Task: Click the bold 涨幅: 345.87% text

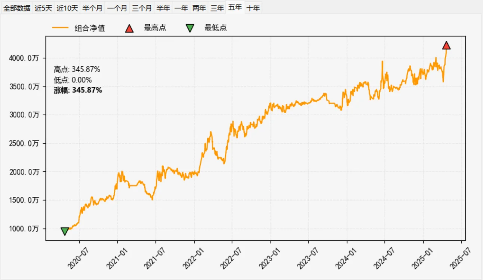Action: tap(78, 90)
